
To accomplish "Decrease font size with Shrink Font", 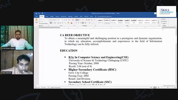I will point(66,20).
